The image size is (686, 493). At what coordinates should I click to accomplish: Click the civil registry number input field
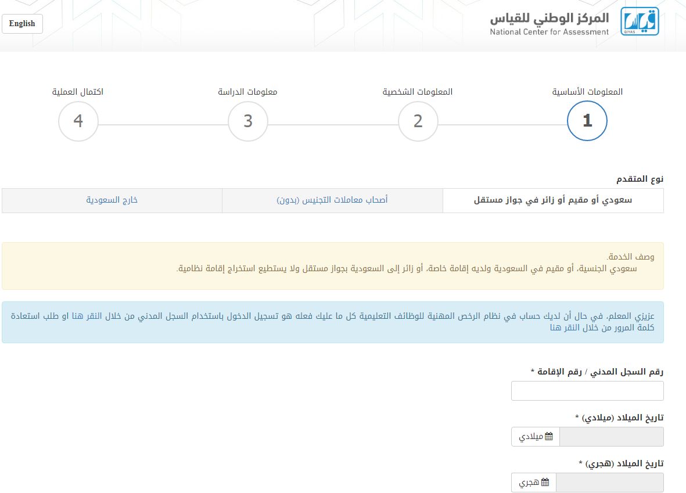[587, 391]
